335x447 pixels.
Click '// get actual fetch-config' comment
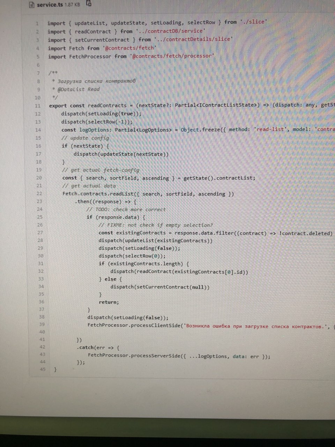[x=100, y=170]
